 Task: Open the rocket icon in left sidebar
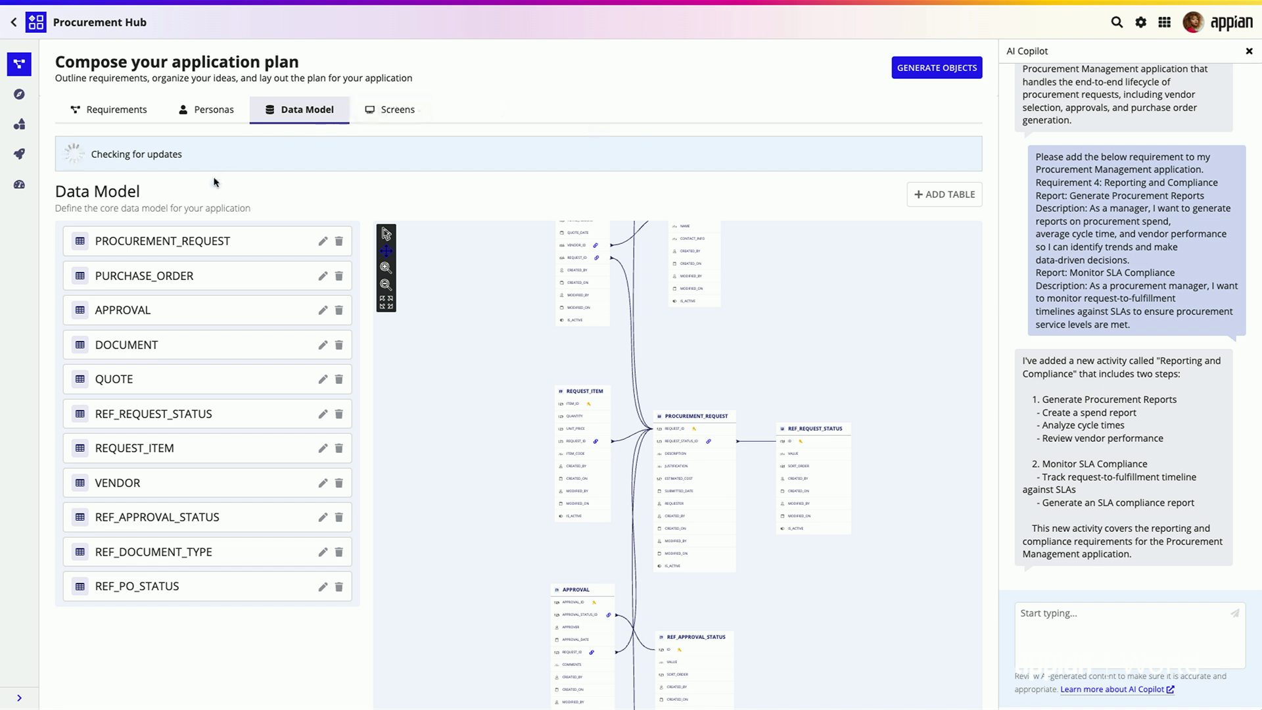pos(19,154)
